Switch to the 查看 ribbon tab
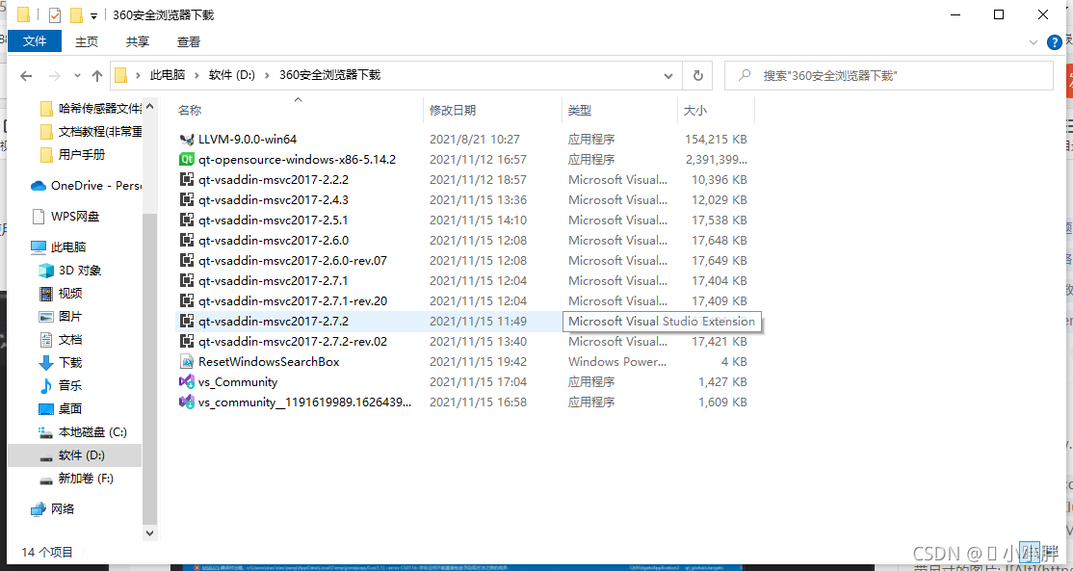This screenshot has height=571, width=1073. (189, 41)
